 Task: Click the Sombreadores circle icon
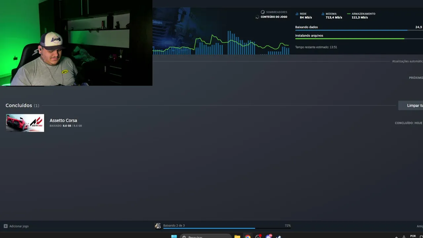pos(263,12)
